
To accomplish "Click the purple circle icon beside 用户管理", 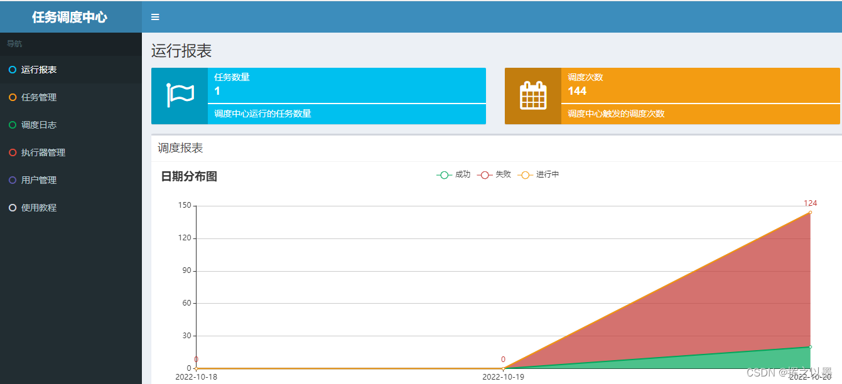I will [13, 180].
